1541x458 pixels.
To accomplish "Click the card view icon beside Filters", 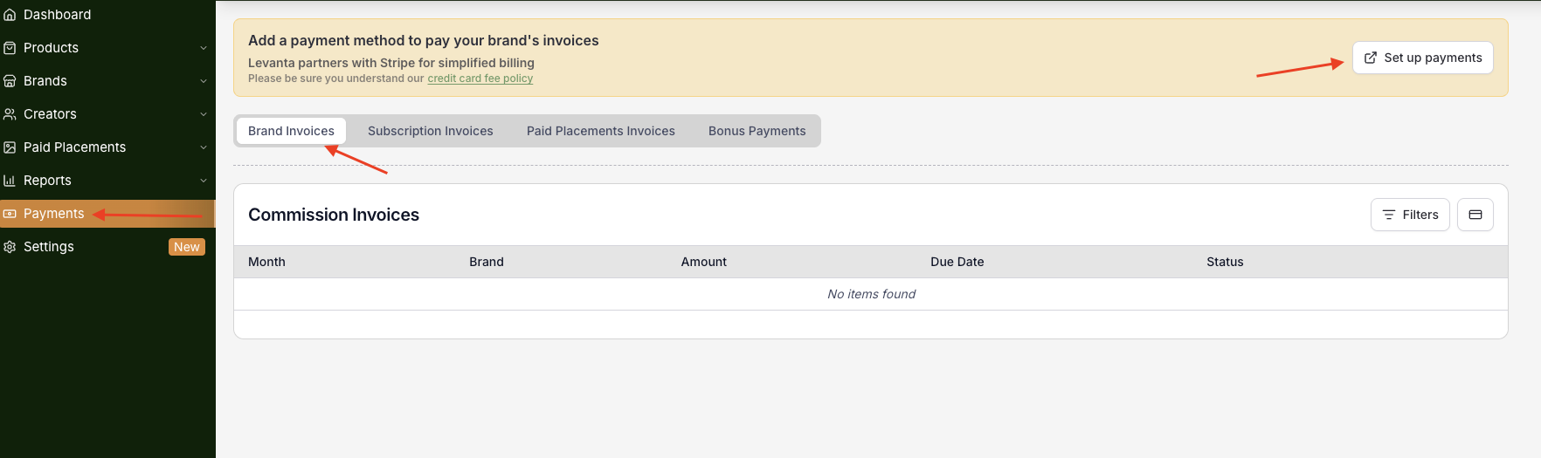I will (x=1475, y=215).
